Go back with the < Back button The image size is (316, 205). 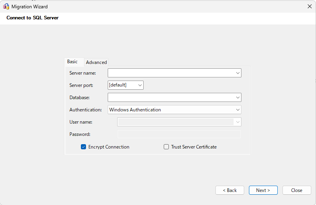(x=230, y=190)
